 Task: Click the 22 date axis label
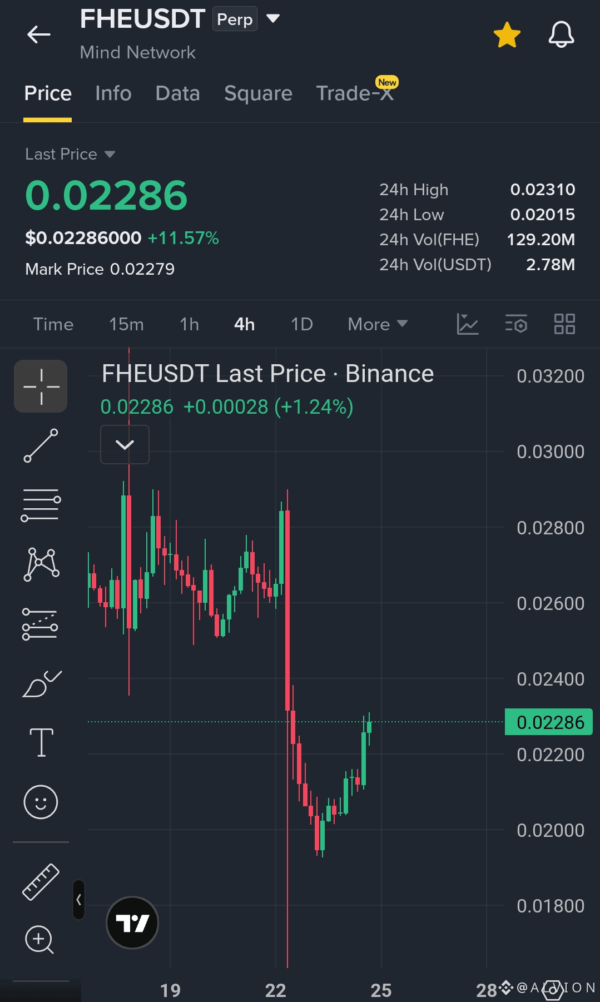276,990
